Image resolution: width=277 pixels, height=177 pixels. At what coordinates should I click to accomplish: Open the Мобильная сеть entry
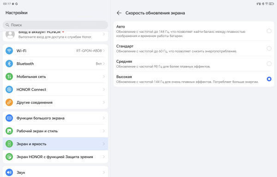pos(55,77)
